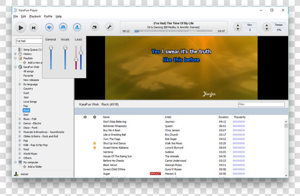
Task: Open the Profile menu
Action: [48, 16]
